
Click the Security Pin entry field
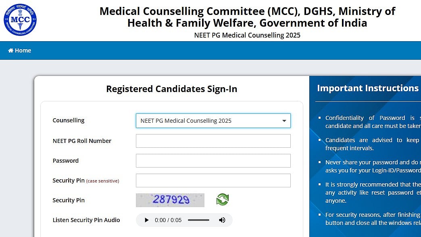213,180
